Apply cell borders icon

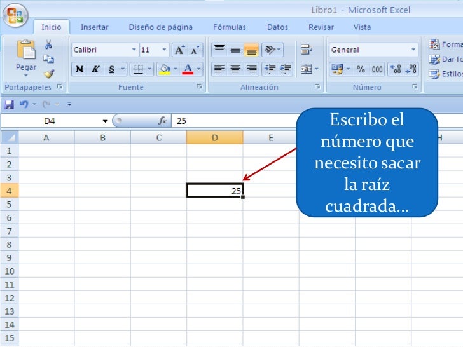[x=138, y=69]
